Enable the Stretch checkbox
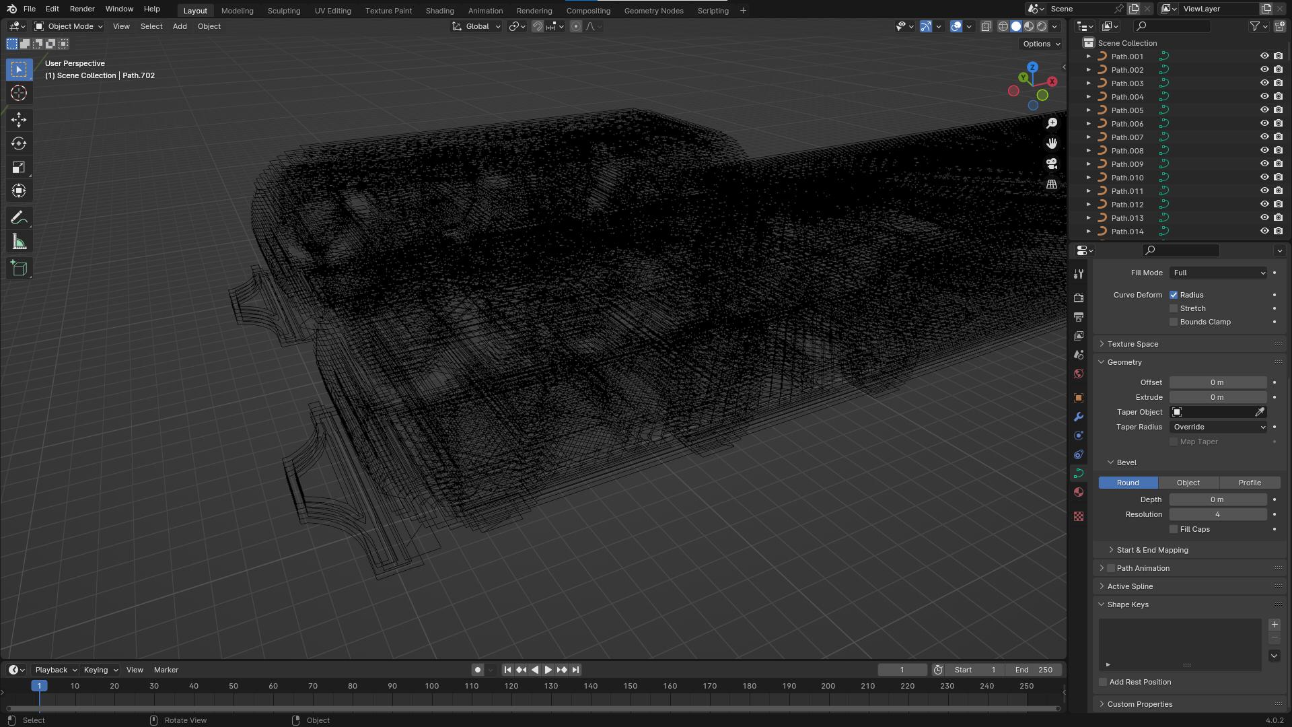This screenshot has width=1292, height=727. pyautogui.click(x=1174, y=308)
